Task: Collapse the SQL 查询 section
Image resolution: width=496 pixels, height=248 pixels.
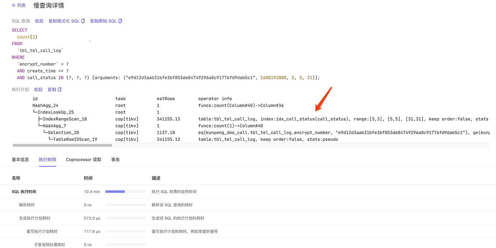Action: tap(39, 21)
